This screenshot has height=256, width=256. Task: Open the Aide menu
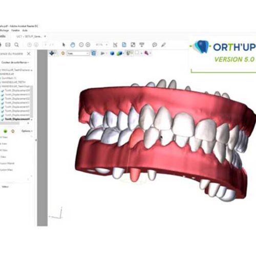tap(25, 30)
